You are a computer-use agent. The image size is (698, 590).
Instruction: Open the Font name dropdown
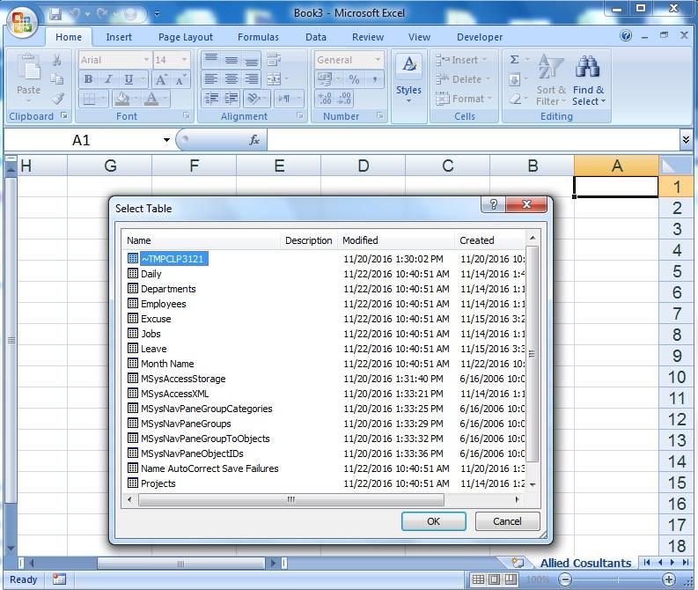tap(146, 60)
